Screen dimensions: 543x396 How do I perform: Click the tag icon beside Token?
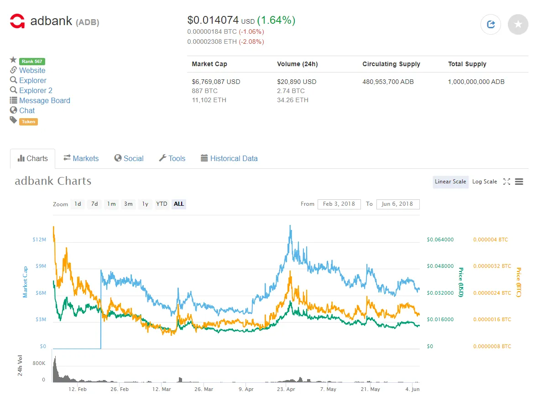(x=13, y=120)
